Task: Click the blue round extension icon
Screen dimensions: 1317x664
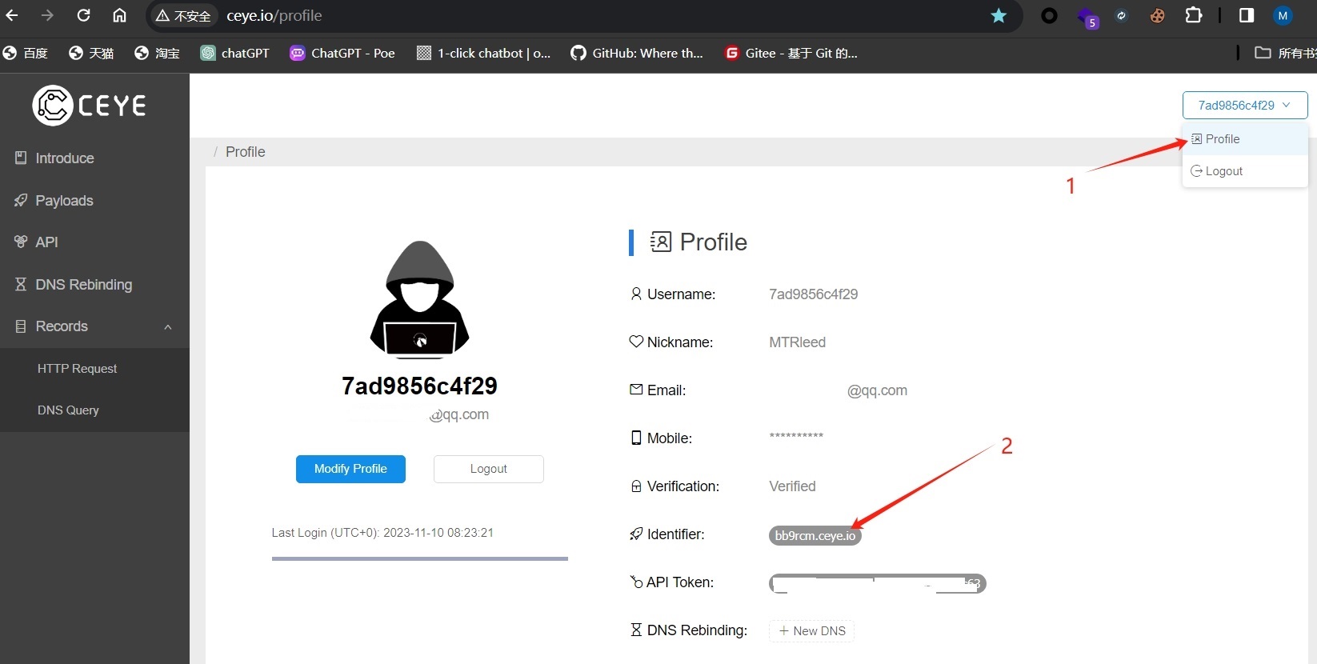Action: coord(1122,15)
